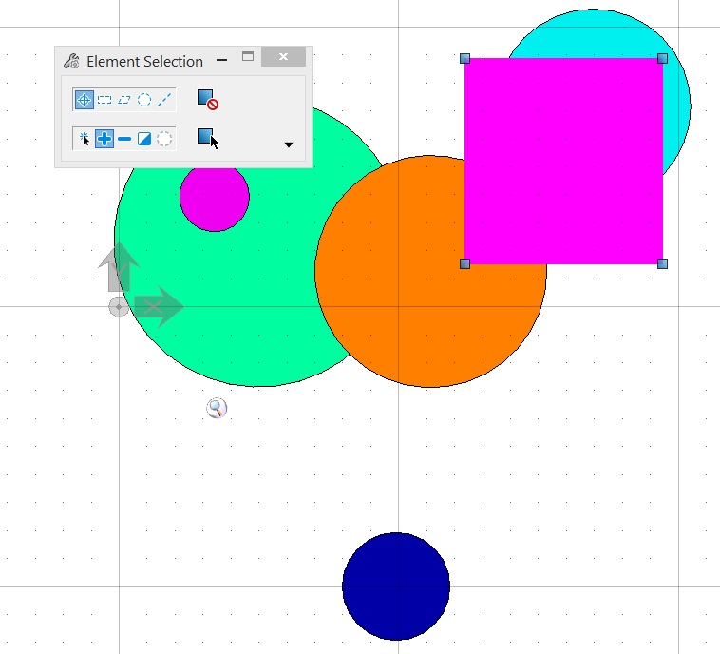The width and height of the screenshot is (720, 654).
Task: Choose the Block selection method
Action: [104, 100]
